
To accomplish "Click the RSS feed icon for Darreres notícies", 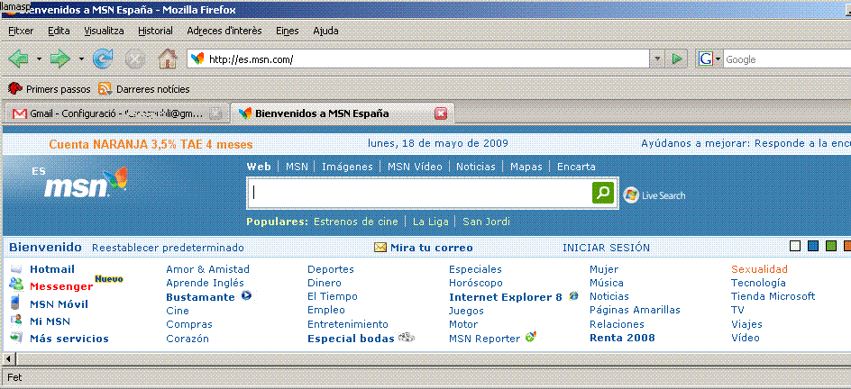I will click(x=105, y=88).
